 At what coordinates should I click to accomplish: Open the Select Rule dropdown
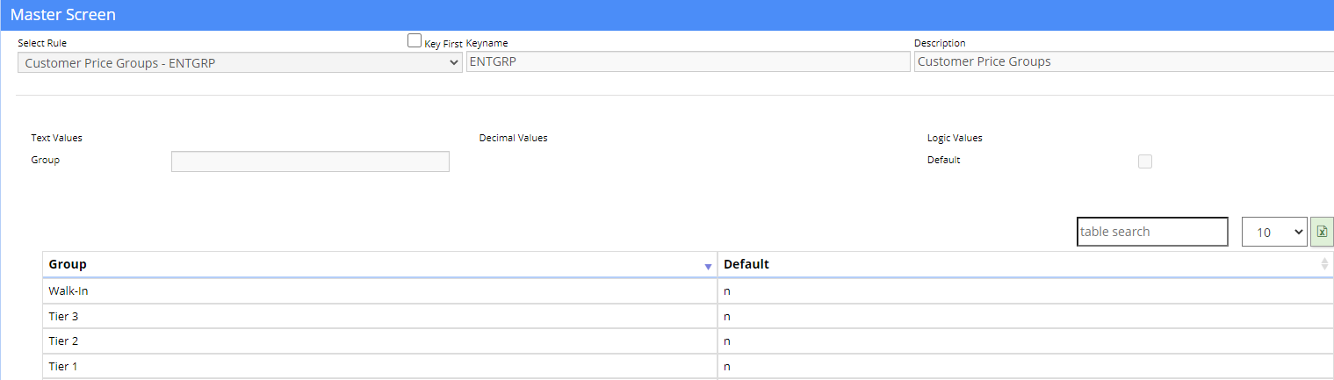click(x=240, y=62)
